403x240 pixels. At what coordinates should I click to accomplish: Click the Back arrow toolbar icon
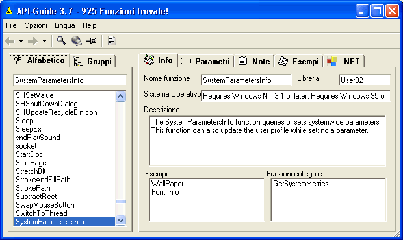[x=10, y=41]
